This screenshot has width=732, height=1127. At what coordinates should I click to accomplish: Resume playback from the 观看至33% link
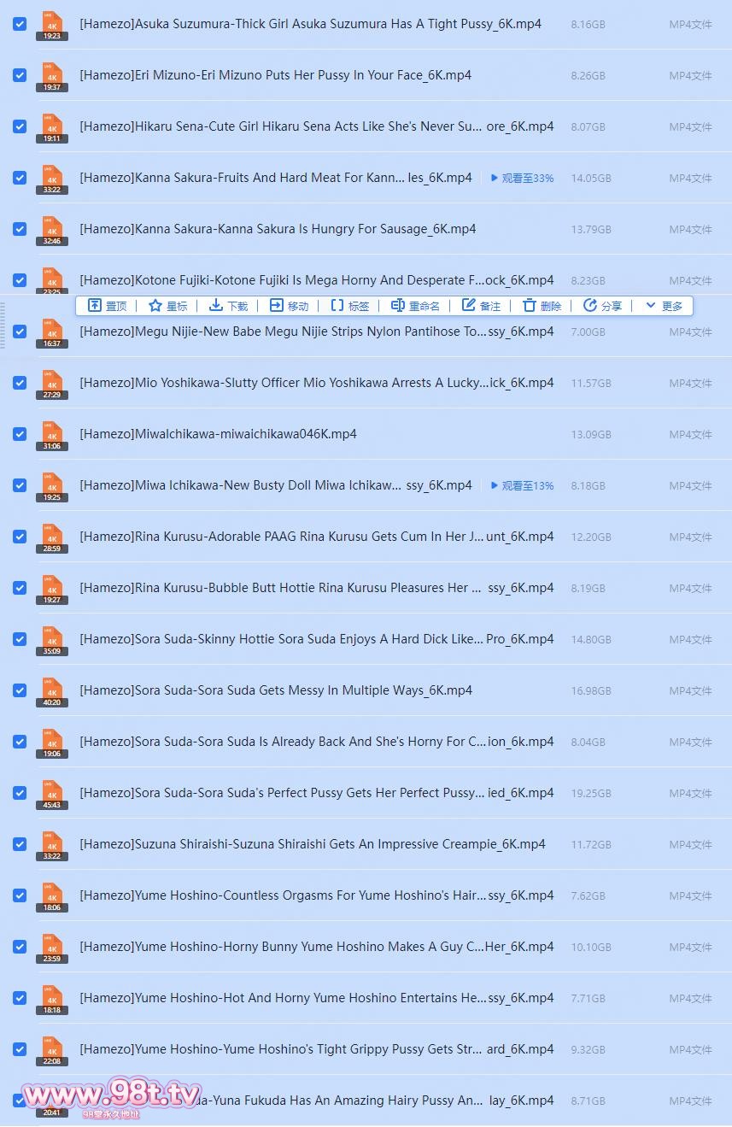522,178
